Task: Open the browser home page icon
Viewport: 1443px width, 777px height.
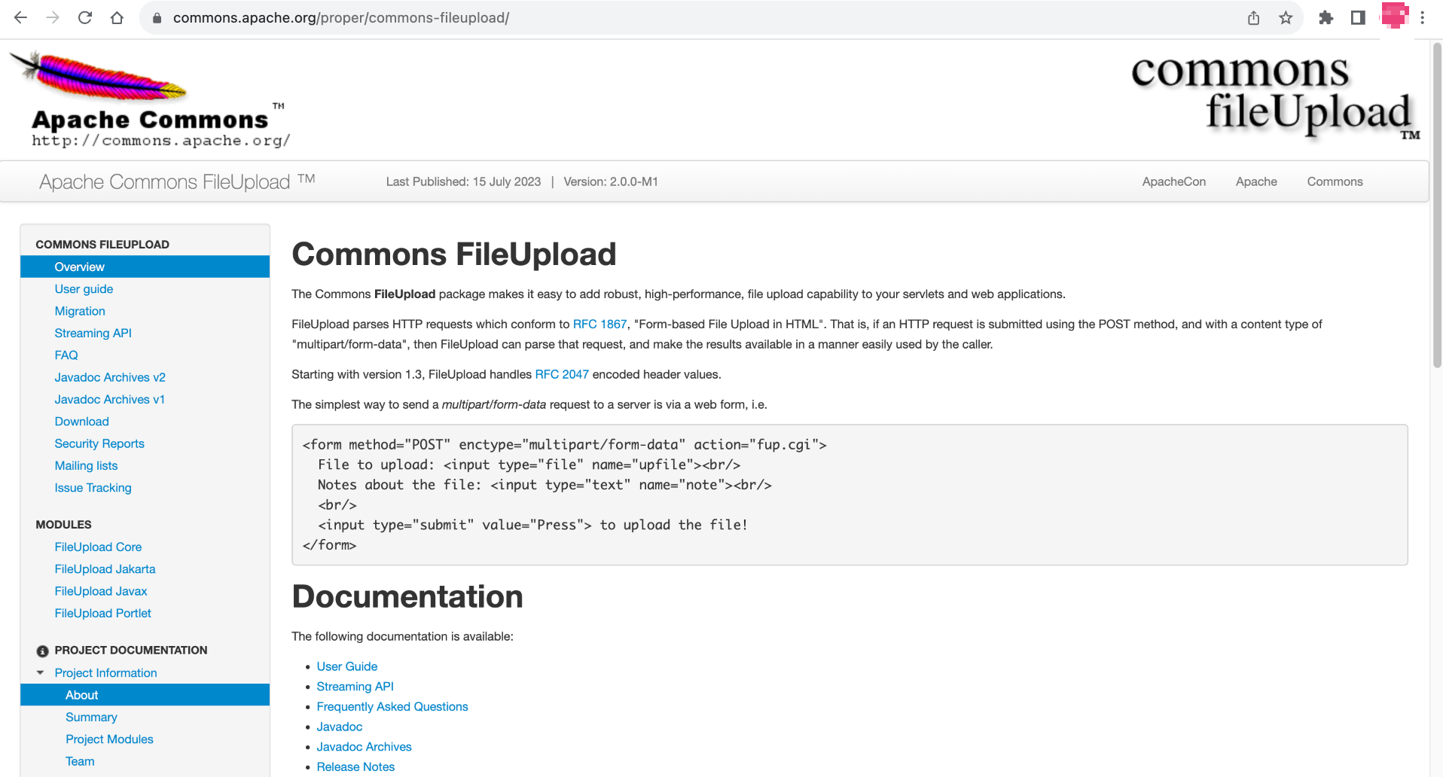Action: 117,17
